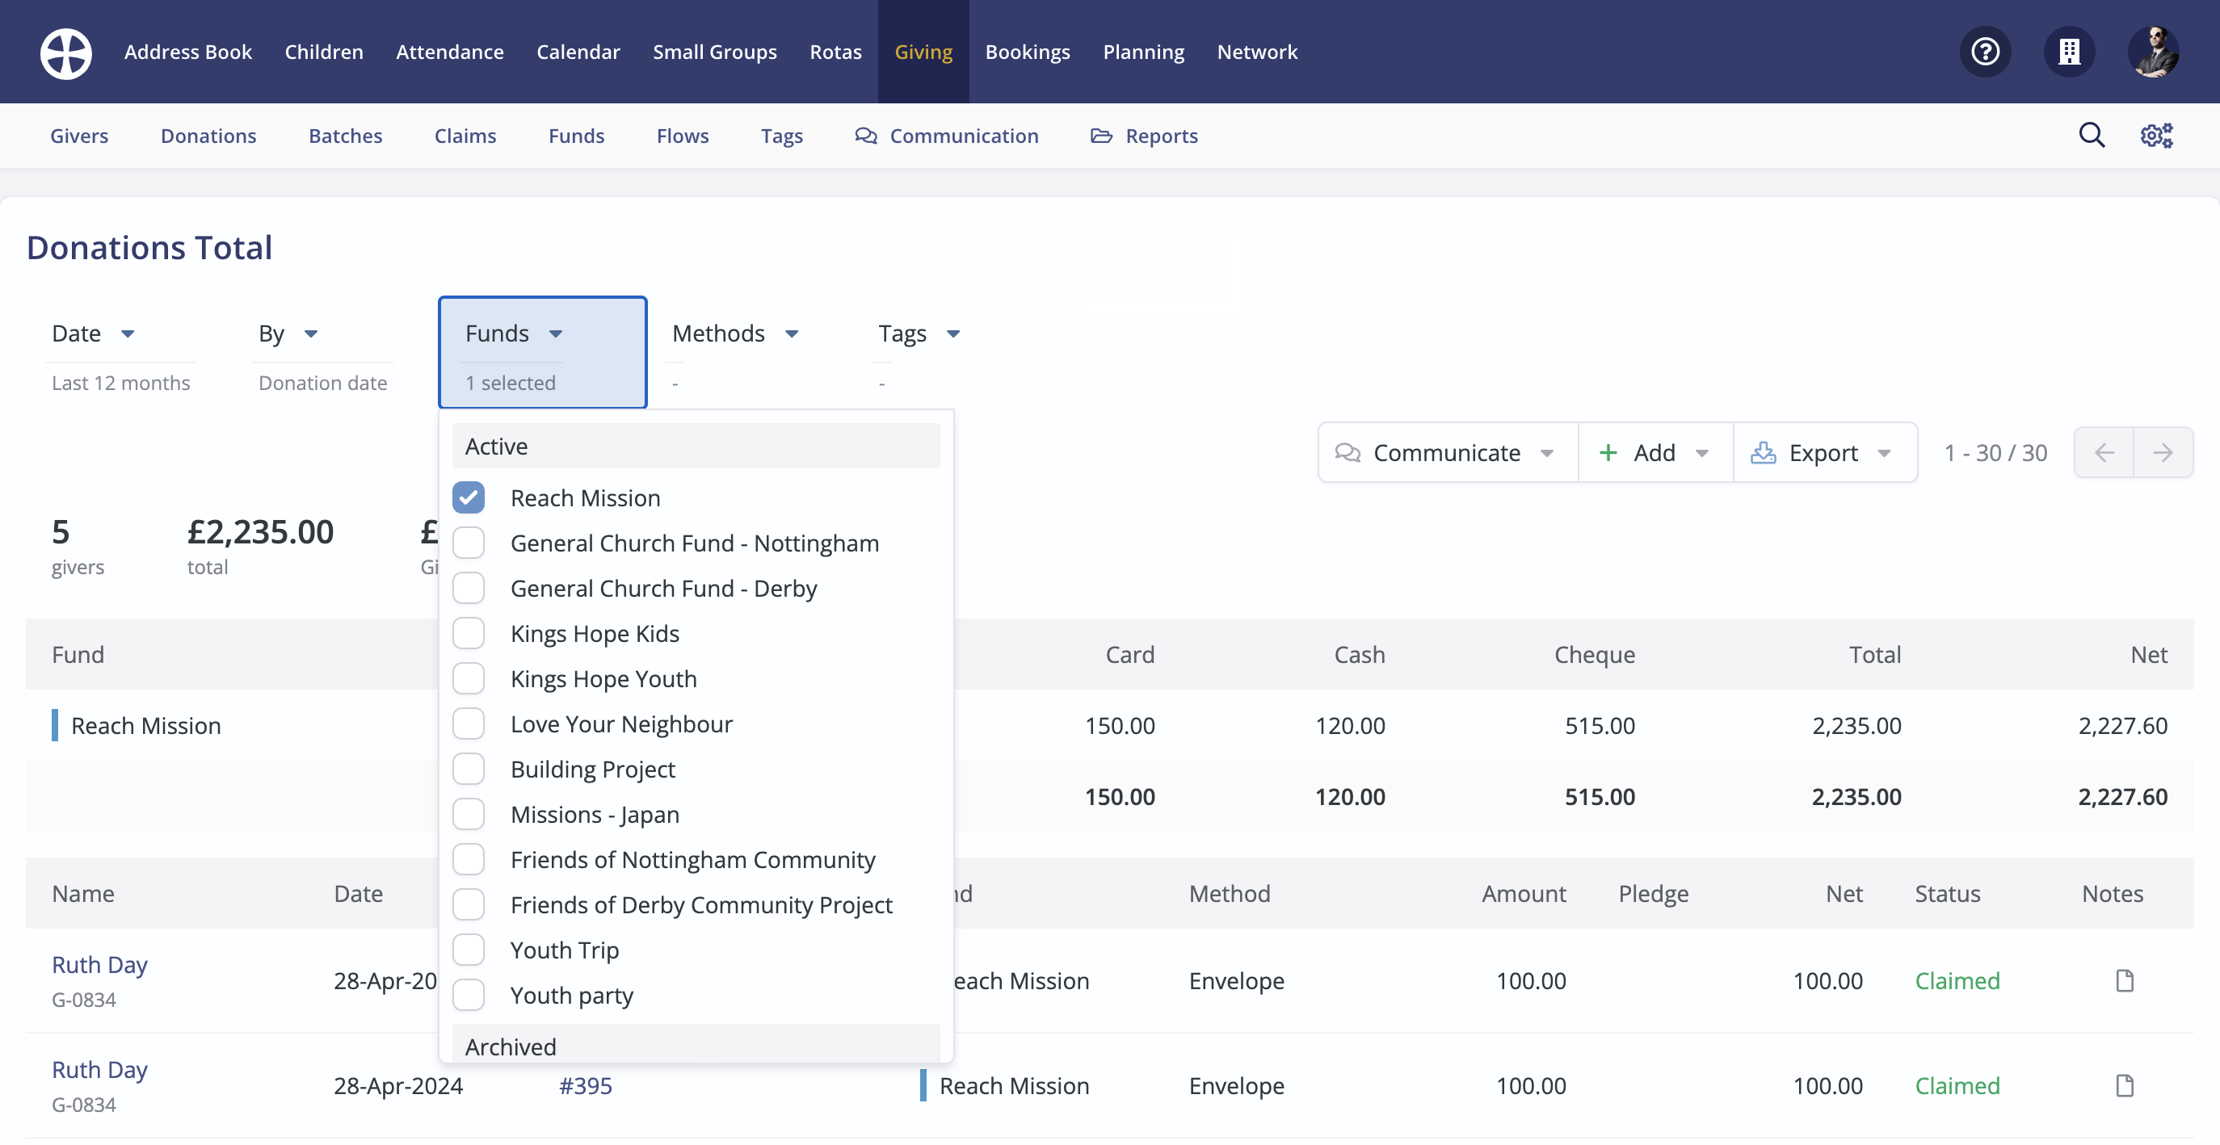The width and height of the screenshot is (2220, 1145).
Task: Check the Kings Hope Youth fund
Action: pyautogui.click(x=469, y=679)
